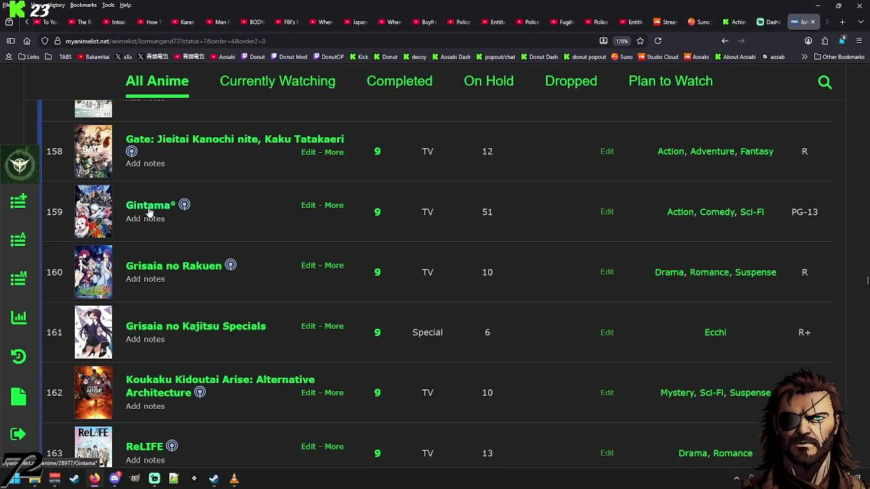Click the Firefox taskbar icon

[x=94, y=479]
